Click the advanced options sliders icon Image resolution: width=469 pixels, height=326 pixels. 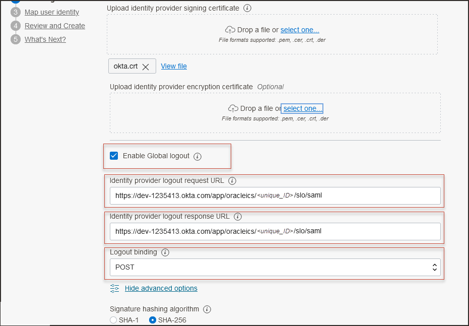[115, 288]
